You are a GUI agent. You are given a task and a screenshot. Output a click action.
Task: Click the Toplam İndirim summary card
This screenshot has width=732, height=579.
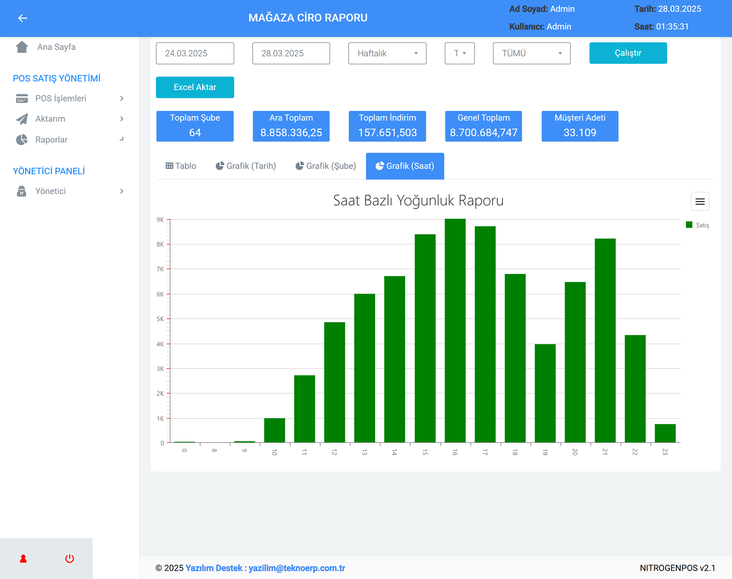(x=387, y=126)
